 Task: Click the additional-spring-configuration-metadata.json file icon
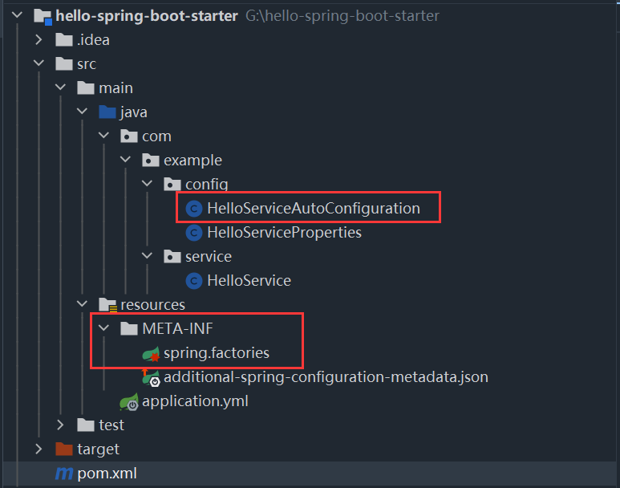click(x=150, y=377)
